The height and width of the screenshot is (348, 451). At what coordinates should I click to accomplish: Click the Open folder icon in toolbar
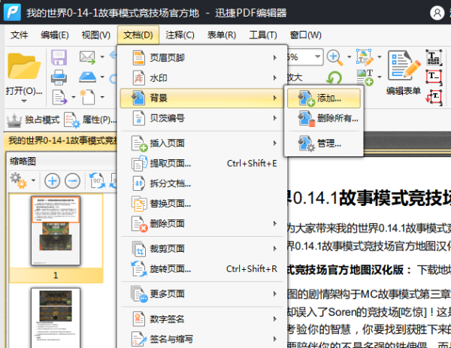coord(23,67)
